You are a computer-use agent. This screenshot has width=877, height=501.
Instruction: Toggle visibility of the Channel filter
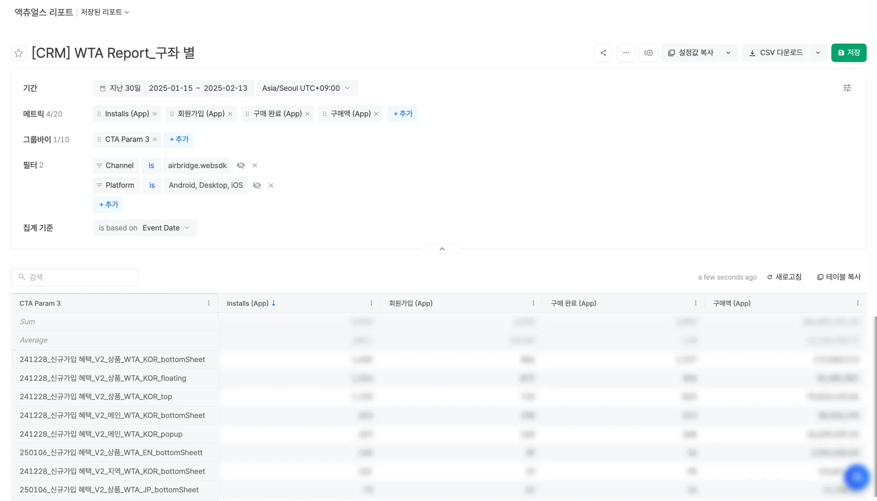241,166
